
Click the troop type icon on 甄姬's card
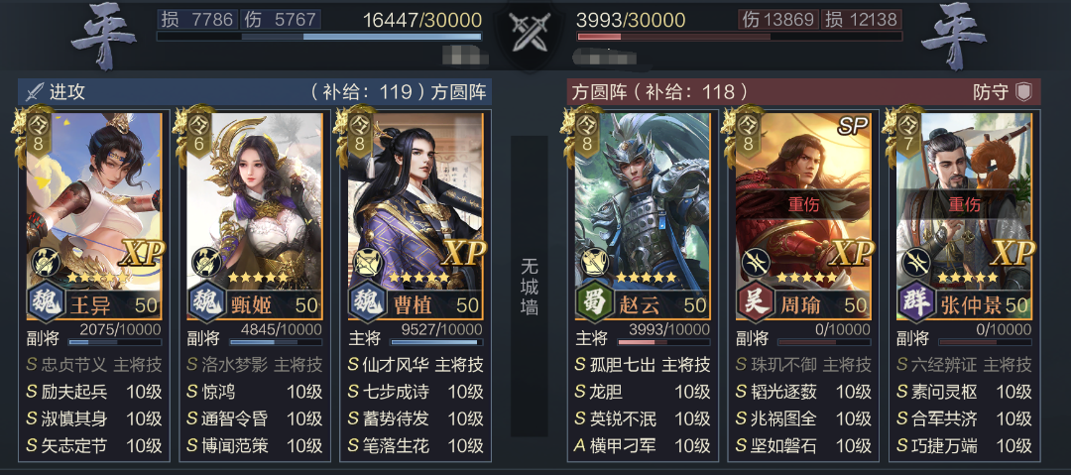coord(204,262)
